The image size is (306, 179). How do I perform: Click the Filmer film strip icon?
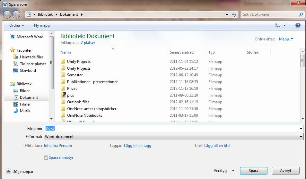point(16,104)
